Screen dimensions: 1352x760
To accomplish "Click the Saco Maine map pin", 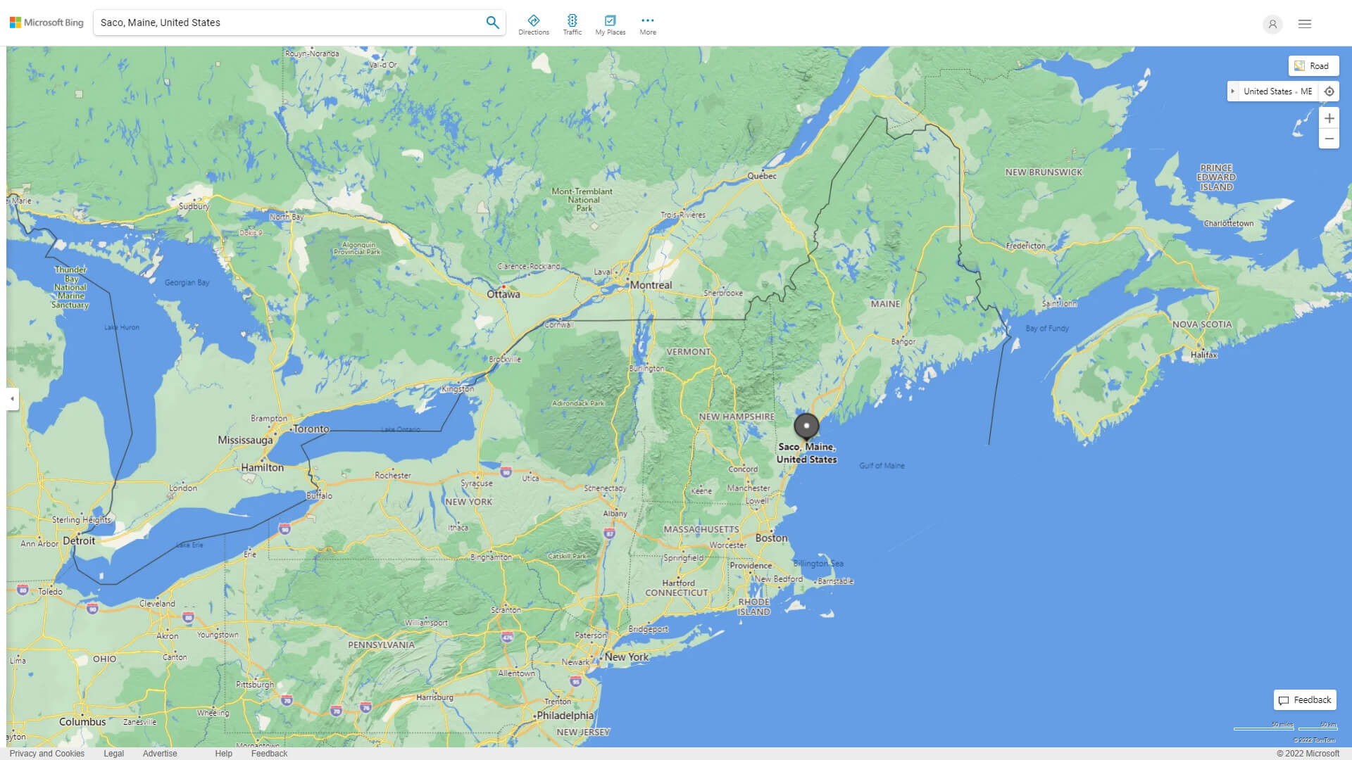I will coord(807,427).
